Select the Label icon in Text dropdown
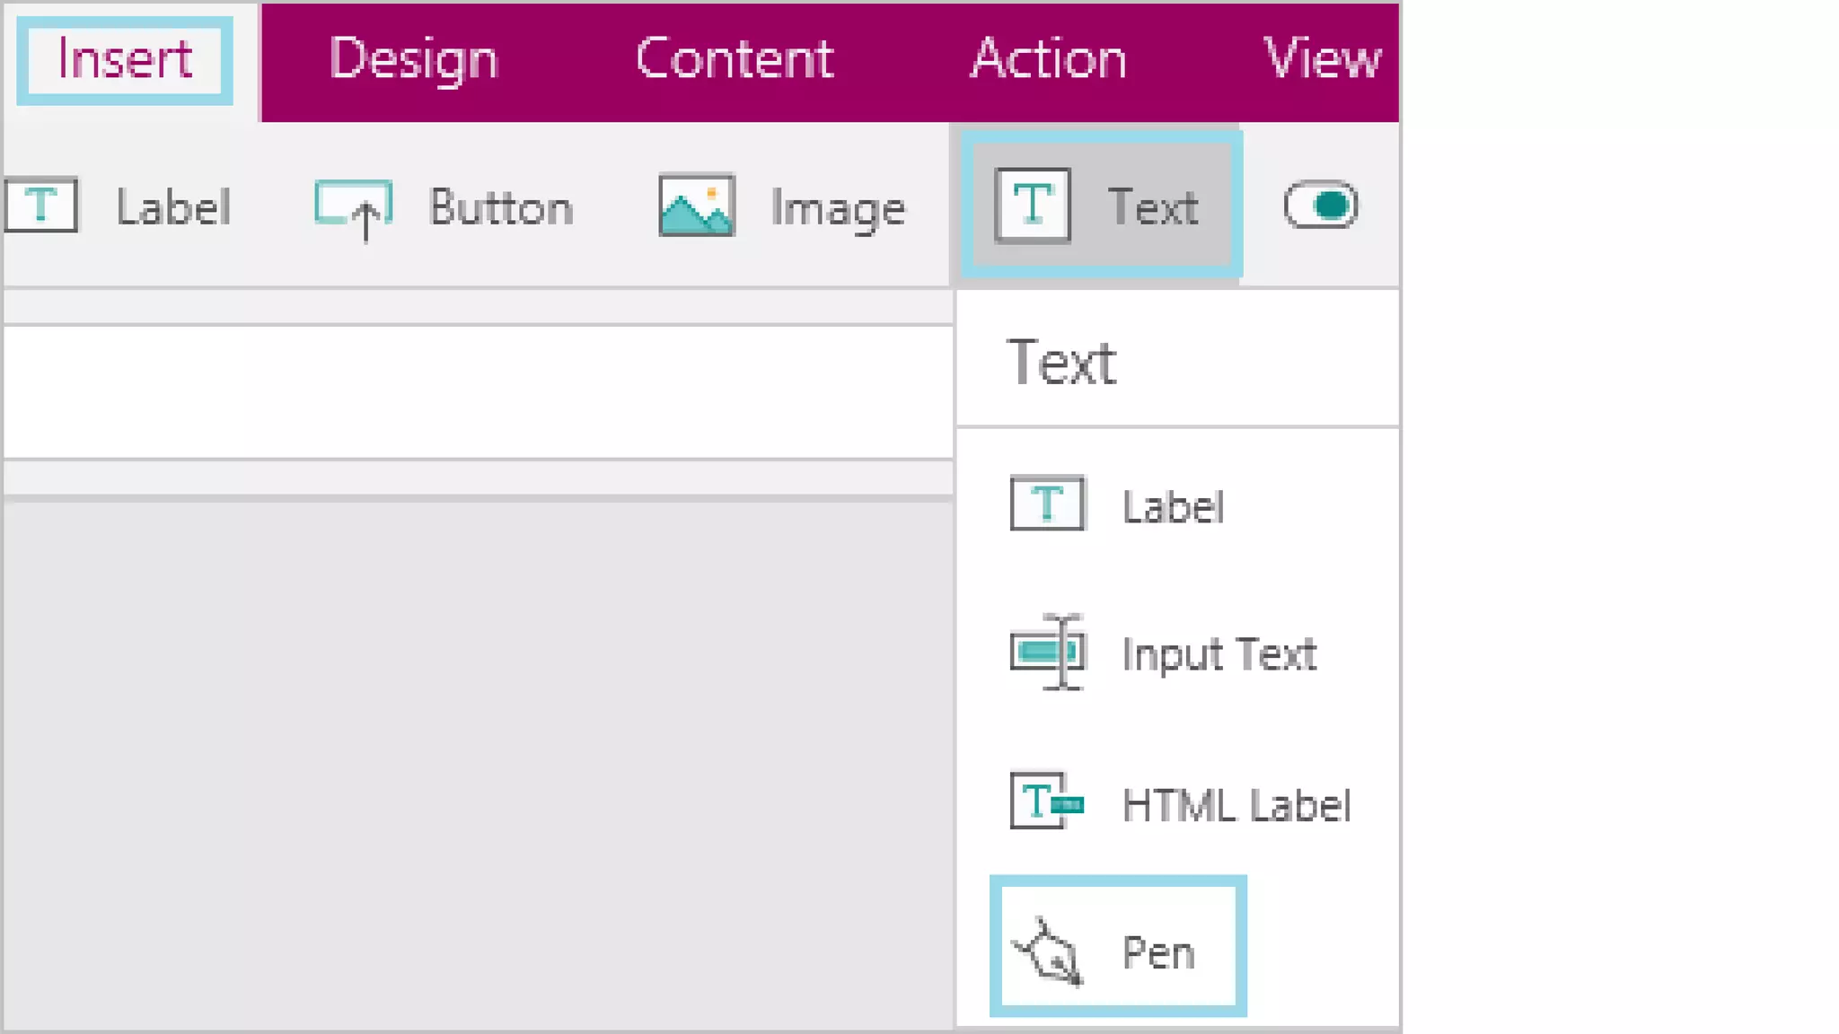 (1047, 504)
